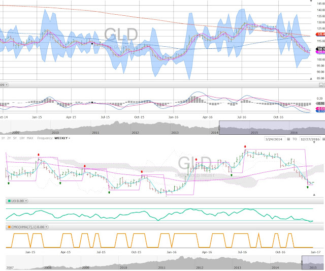Click the green buy arrow near Jun-16
The height and width of the screenshot is (271, 325).
(x=232, y=175)
